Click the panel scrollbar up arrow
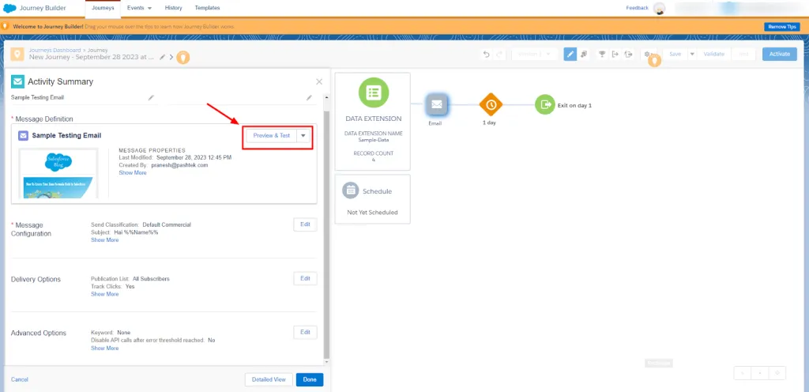809x392 pixels. coord(326,97)
